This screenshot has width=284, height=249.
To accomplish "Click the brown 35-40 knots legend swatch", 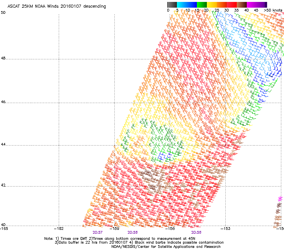I will click(x=242, y=5).
